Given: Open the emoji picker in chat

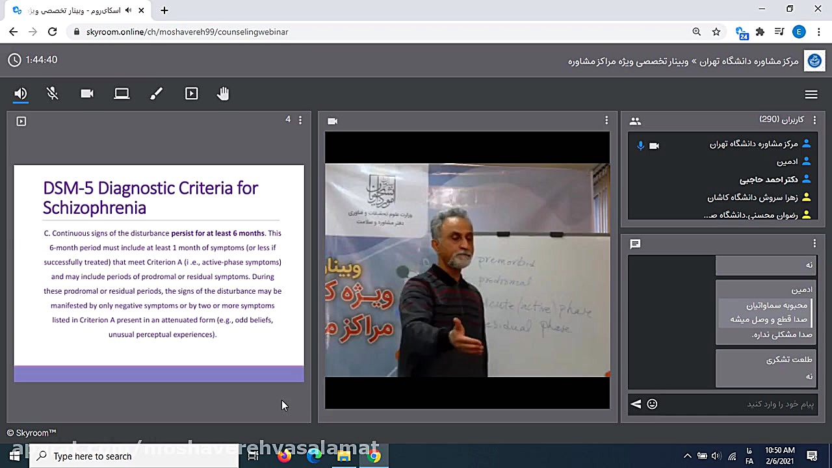Looking at the screenshot, I should pyautogui.click(x=652, y=404).
